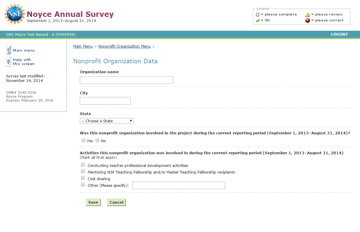The image size is (360, 232).
Task: Select No for nonprofit involvement
Action: [x=97, y=140]
